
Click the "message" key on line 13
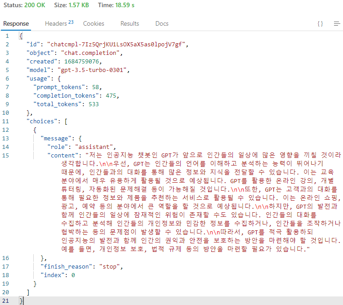click(x=56, y=139)
